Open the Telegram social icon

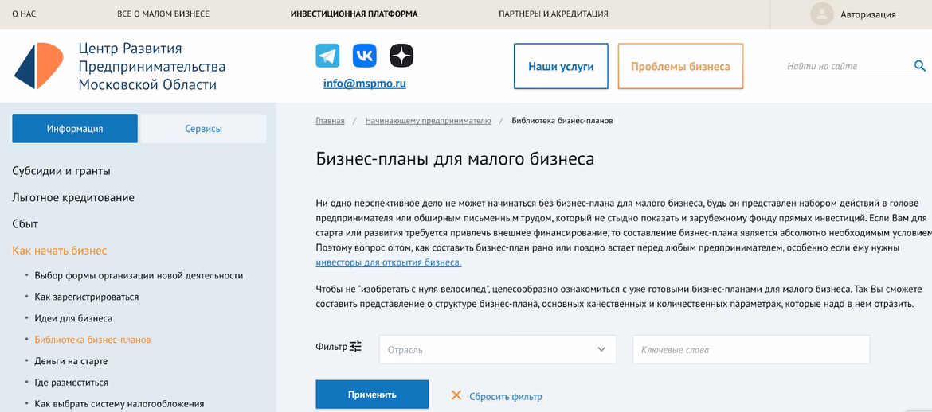coord(327,56)
